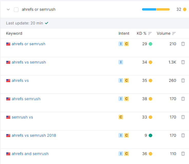189x164 pixels.
Task: Click the Volume column header label
Action: tap(164, 33)
